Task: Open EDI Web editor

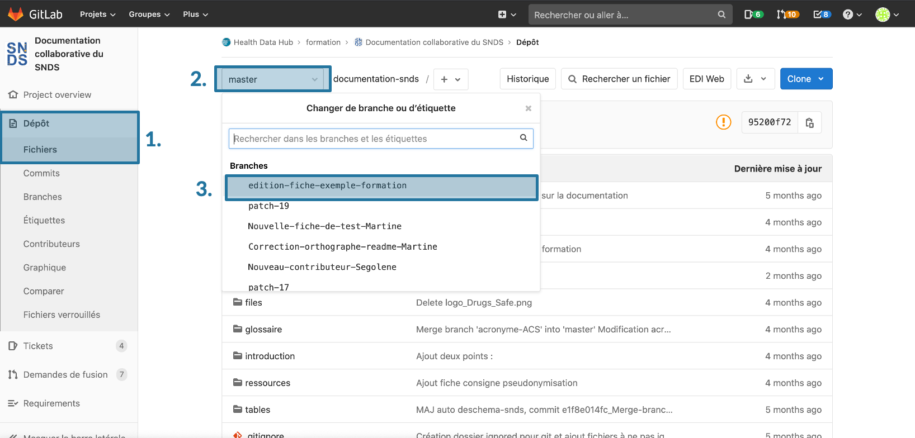Action: point(706,79)
